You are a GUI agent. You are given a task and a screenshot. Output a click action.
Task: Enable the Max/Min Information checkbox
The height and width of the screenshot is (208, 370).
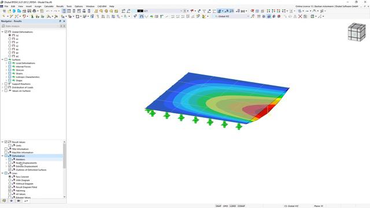click(6, 153)
